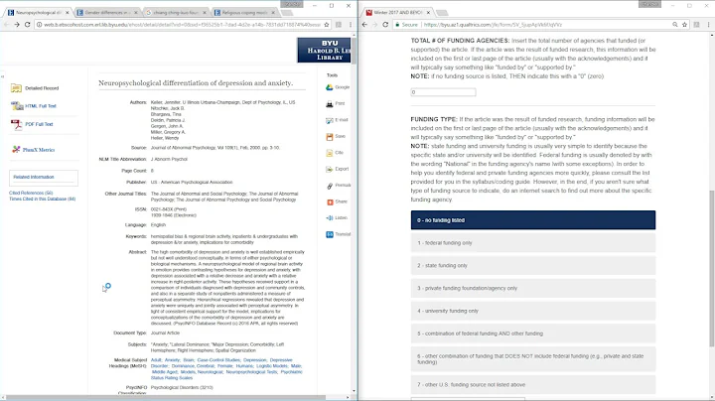
Task: Open Chrome menu in Qualtrics window
Action: pos(708,25)
